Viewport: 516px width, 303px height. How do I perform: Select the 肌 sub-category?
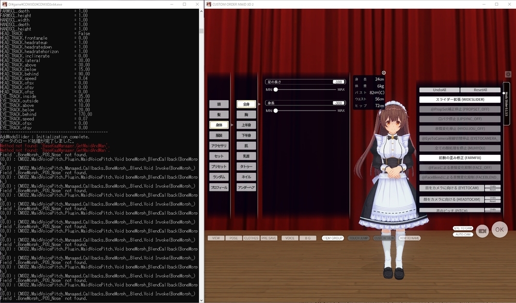pyautogui.click(x=246, y=146)
